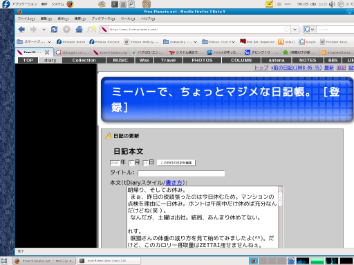The image size is (354, 265).
Task: Go to the home page icon
Action: tap(79, 29)
